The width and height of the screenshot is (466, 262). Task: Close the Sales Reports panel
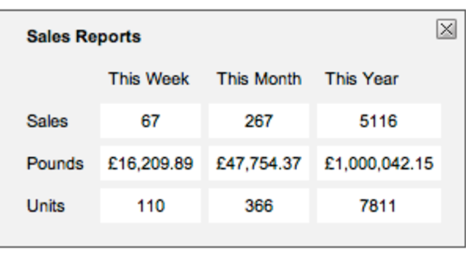point(446,29)
